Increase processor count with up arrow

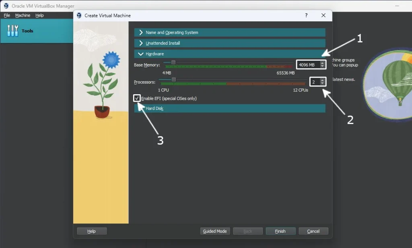click(322, 80)
